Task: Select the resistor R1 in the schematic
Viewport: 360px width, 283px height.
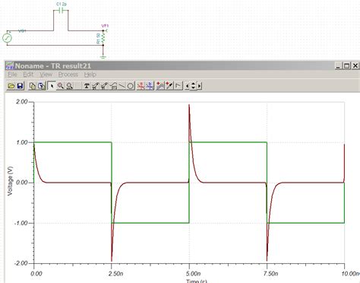Action: point(103,38)
